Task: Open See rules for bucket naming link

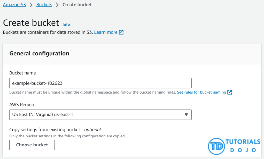Action: (201, 92)
